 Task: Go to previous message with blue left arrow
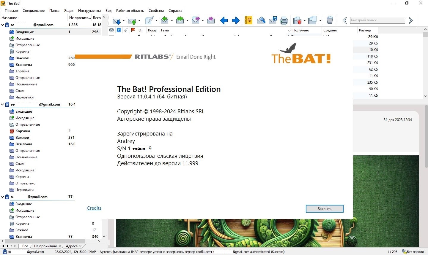[x=224, y=20]
